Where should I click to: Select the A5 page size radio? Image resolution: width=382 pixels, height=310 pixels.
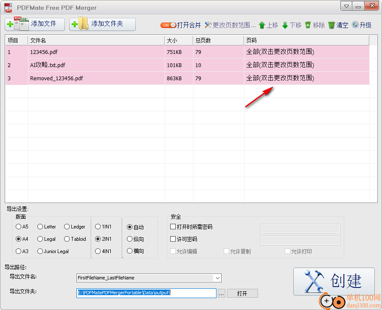pyautogui.click(x=18, y=227)
